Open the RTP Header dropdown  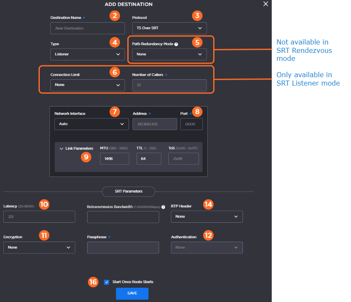tap(206, 216)
